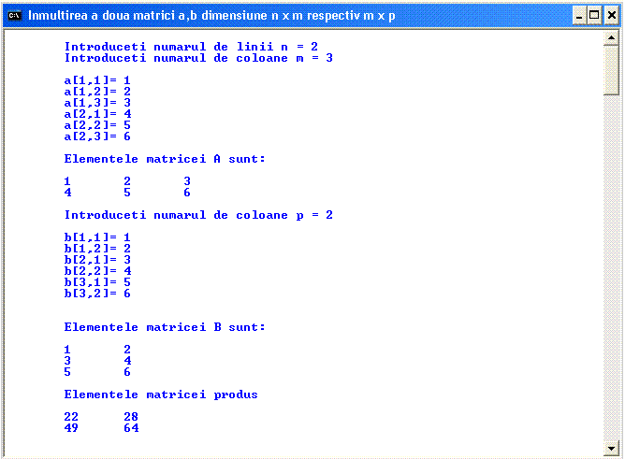625x459 pixels.
Task: Click the scrollbar down arrow
Action: (611, 443)
